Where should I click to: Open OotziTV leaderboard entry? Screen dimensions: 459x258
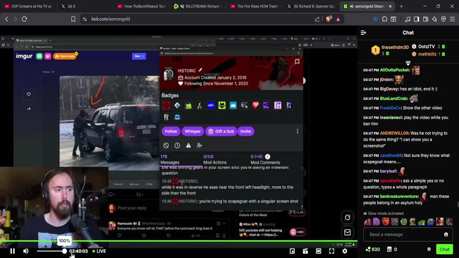[x=426, y=47]
